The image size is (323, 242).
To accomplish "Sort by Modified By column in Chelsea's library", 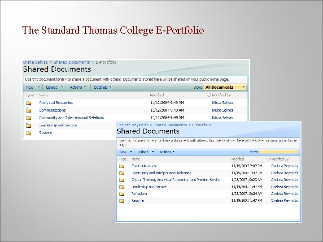I will pos(279,159).
